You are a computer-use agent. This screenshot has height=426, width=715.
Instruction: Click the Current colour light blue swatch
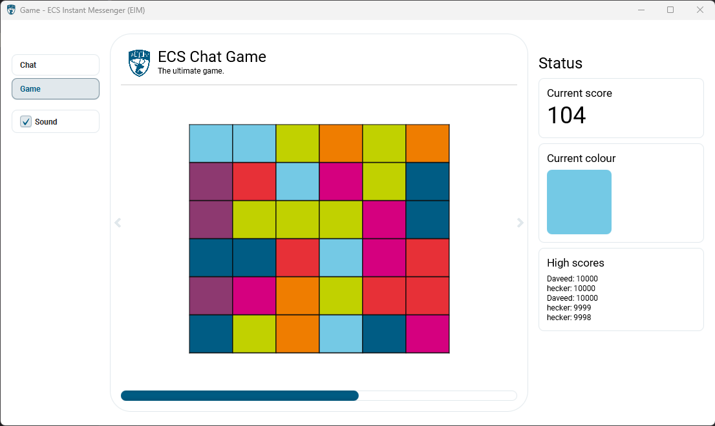pos(579,202)
